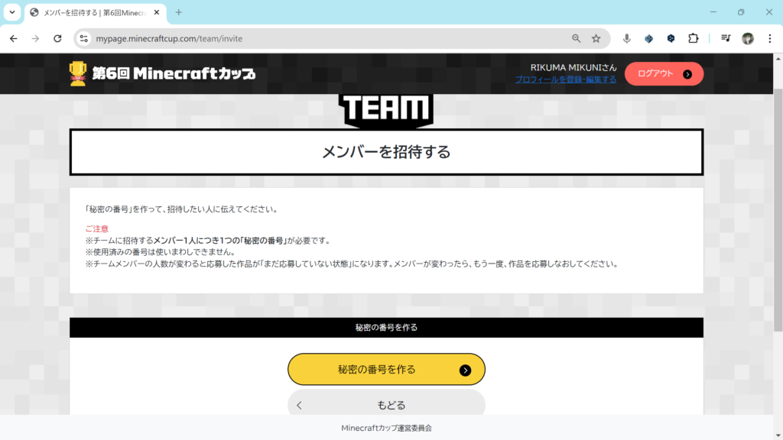The height and width of the screenshot is (440, 783).
Task: Open a new tab with the plus button
Action: [179, 12]
